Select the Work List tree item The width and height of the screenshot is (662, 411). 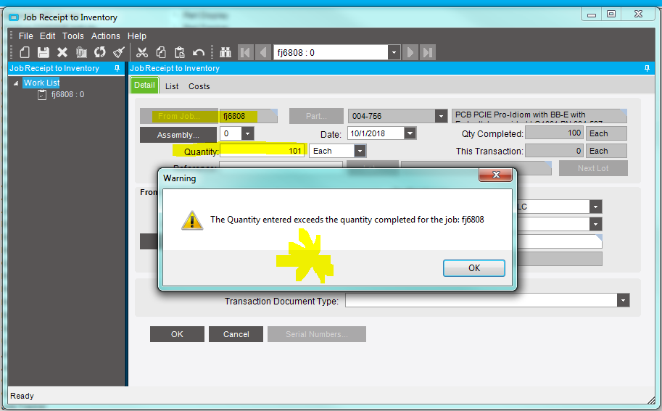pyautogui.click(x=41, y=83)
